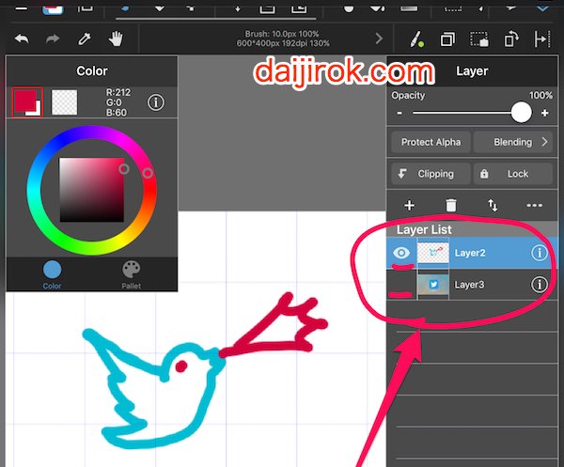Select the Layer2 thumbnail
Image resolution: width=564 pixels, height=467 pixels.
click(433, 253)
